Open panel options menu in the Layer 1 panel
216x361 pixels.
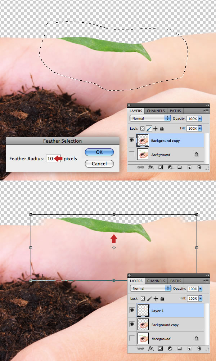coord(206,281)
